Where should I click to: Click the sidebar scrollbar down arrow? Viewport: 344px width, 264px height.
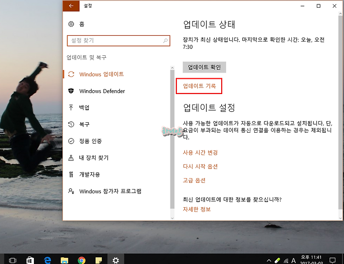[172, 218]
